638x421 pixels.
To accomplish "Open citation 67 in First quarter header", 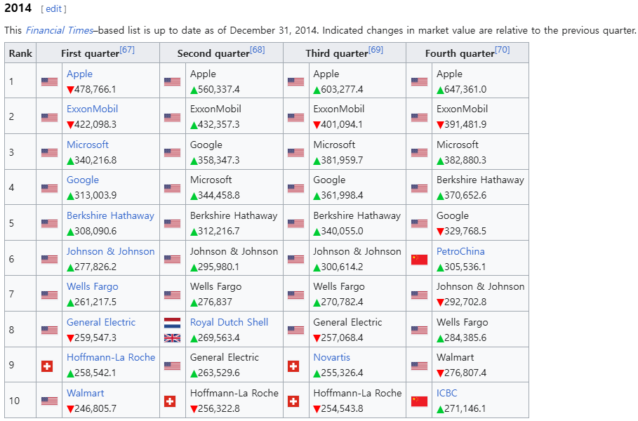I will tap(127, 50).
